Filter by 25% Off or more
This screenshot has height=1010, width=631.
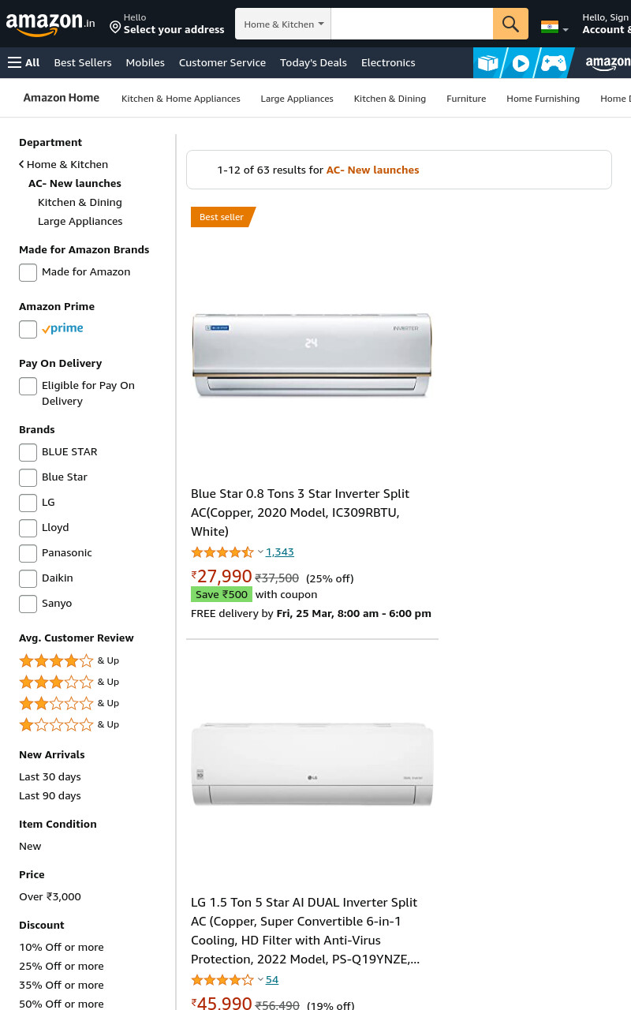(x=62, y=966)
